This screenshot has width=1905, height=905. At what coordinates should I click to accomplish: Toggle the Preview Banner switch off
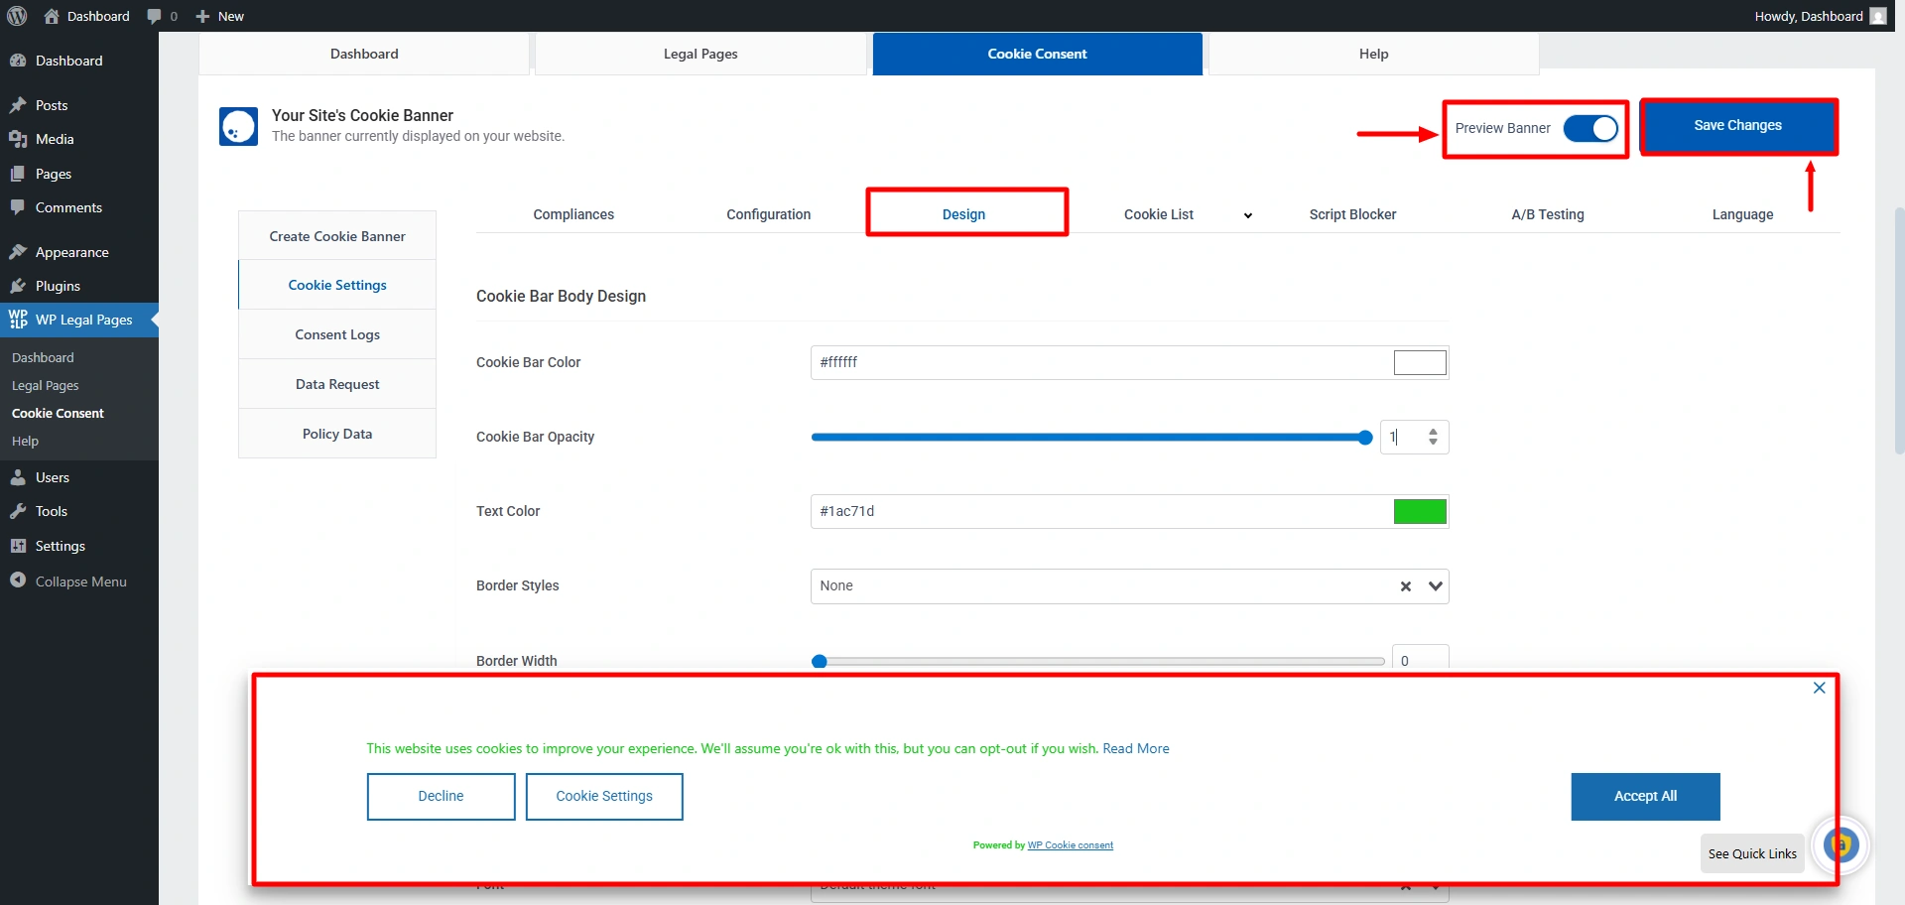(1590, 128)
